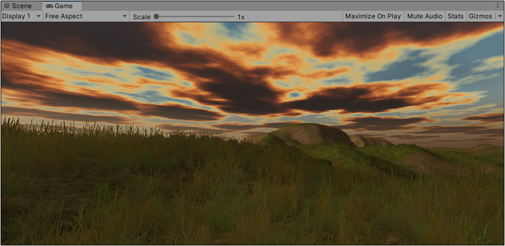Click the gamepad icon on Game tab
The width and height of the screenshot is (505, 246).
point(49,6)
